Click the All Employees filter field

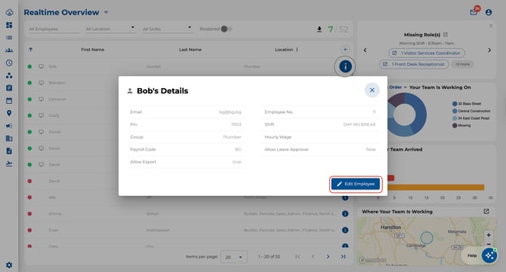(54, 29)
